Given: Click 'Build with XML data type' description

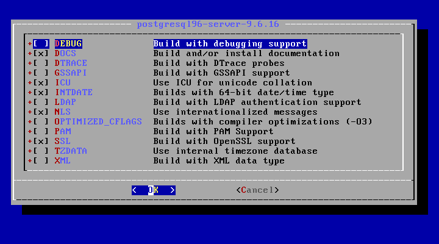Looking at the screenshot, I should 219,161.
